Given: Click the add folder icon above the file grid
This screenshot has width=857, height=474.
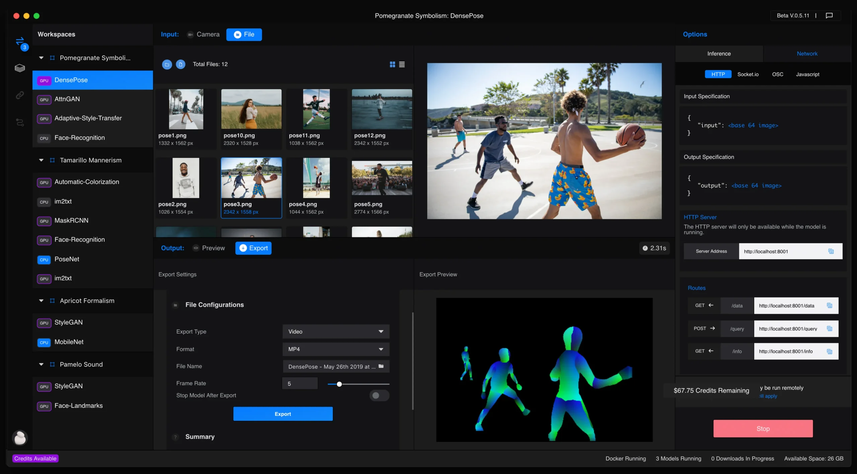Looking at the screenshot, I should pyautogui.click(x=167, y=64).
